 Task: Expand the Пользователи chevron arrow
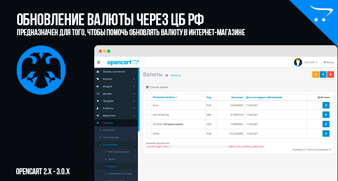pyautogui.click(x=134, y=137)
